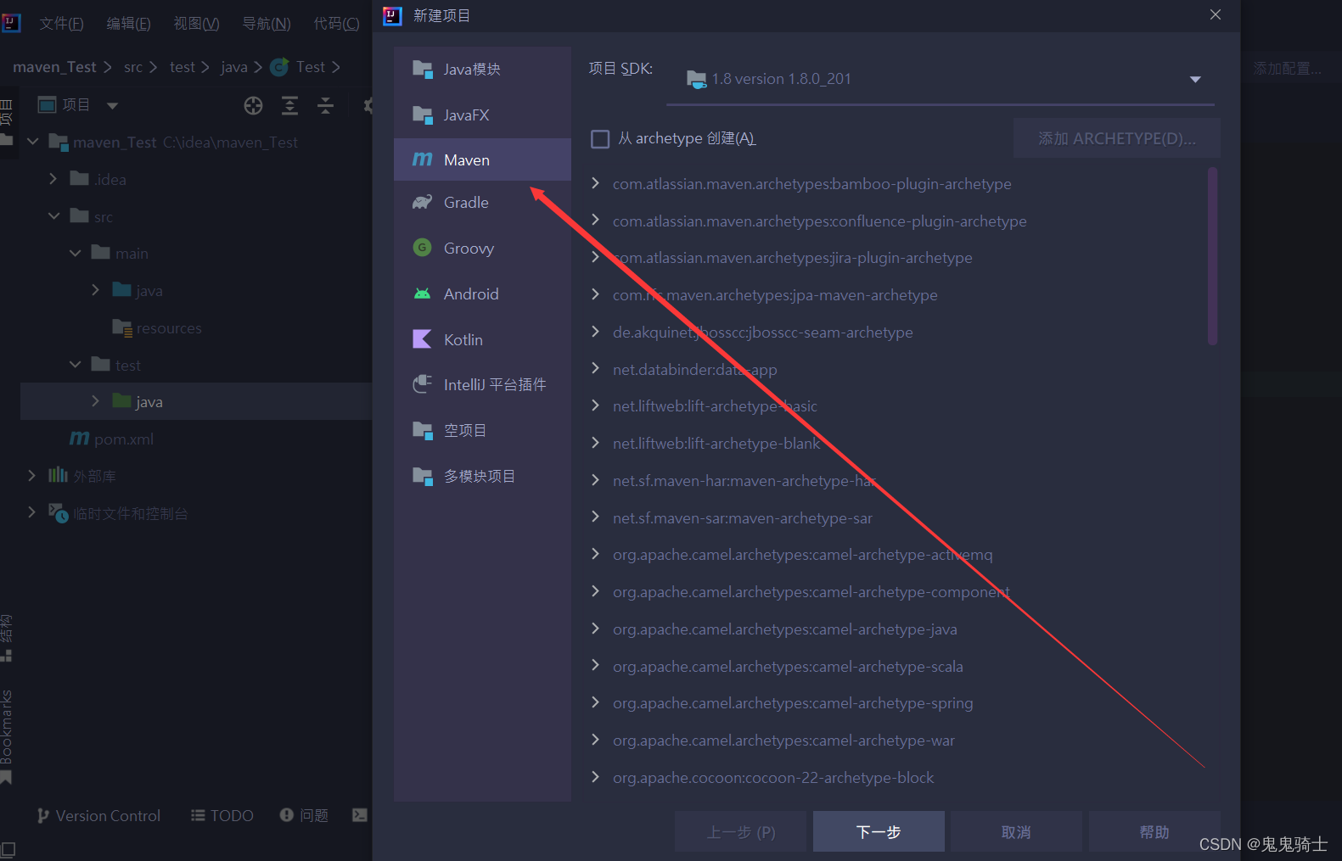
Task: Click the 取消 button
Action: click(x=1016, y=831)
